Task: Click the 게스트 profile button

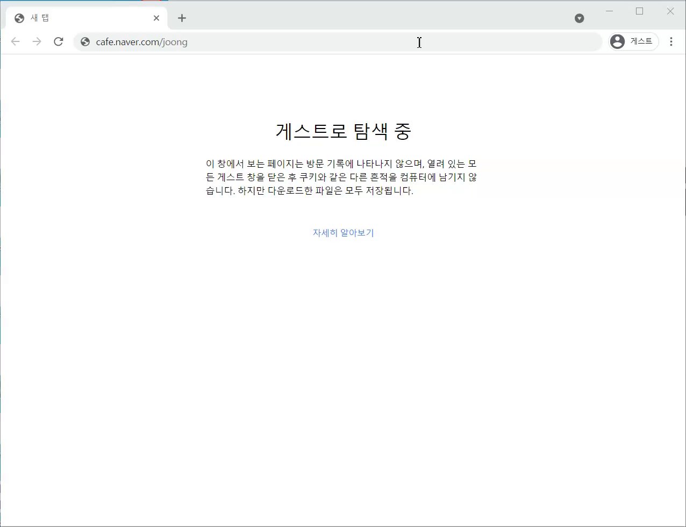Action: 633,41
